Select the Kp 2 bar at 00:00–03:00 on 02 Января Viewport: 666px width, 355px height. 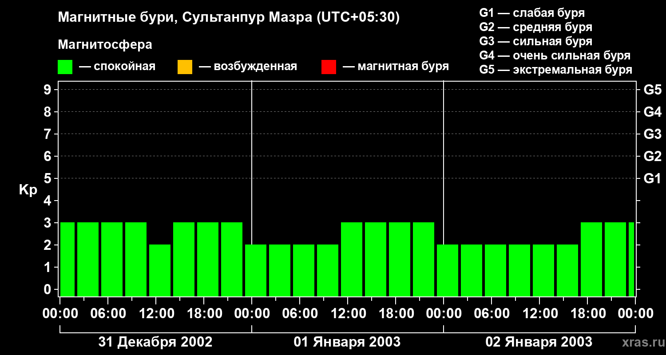(448, 270)
